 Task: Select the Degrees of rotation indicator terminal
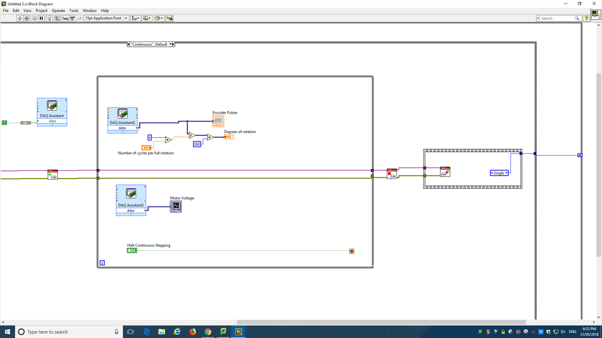(x=229, y=137)
